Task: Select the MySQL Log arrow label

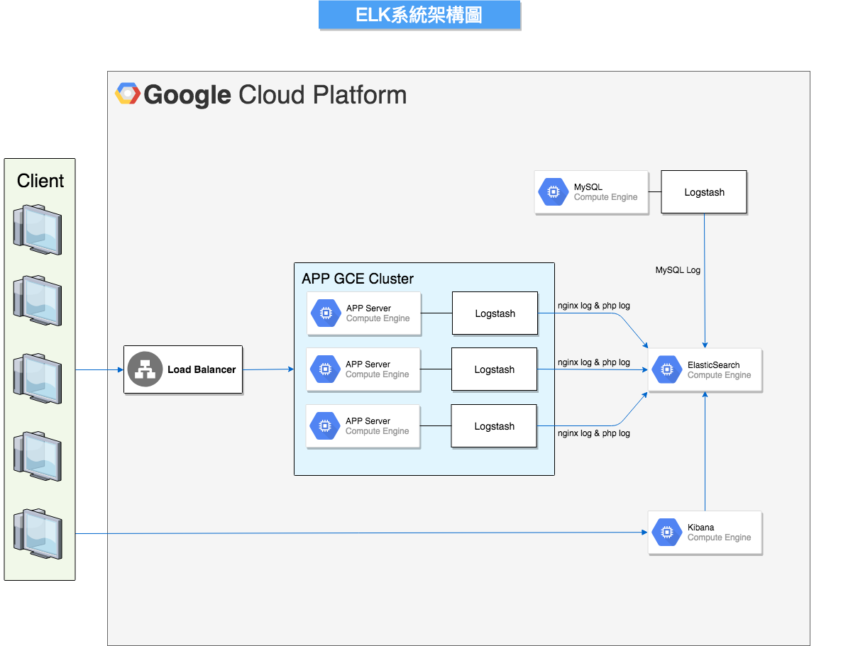Action: click(678, 270)
